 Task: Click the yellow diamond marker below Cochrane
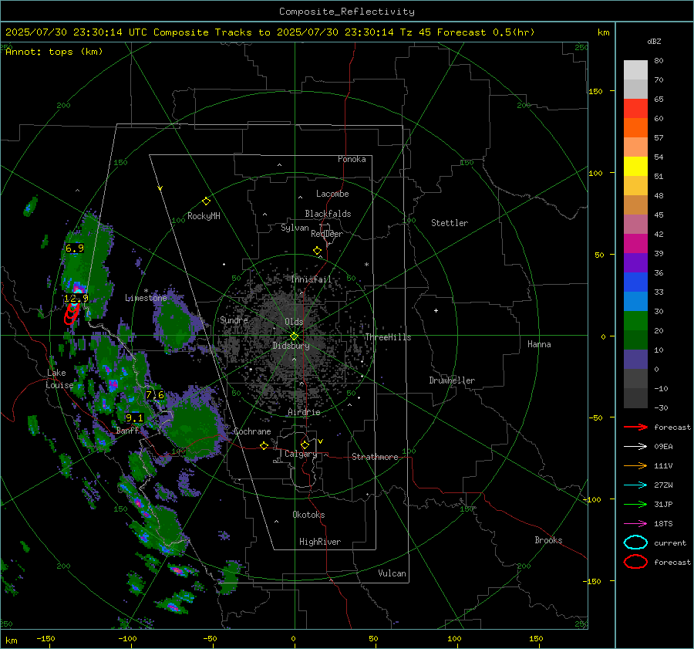[264, 446]
